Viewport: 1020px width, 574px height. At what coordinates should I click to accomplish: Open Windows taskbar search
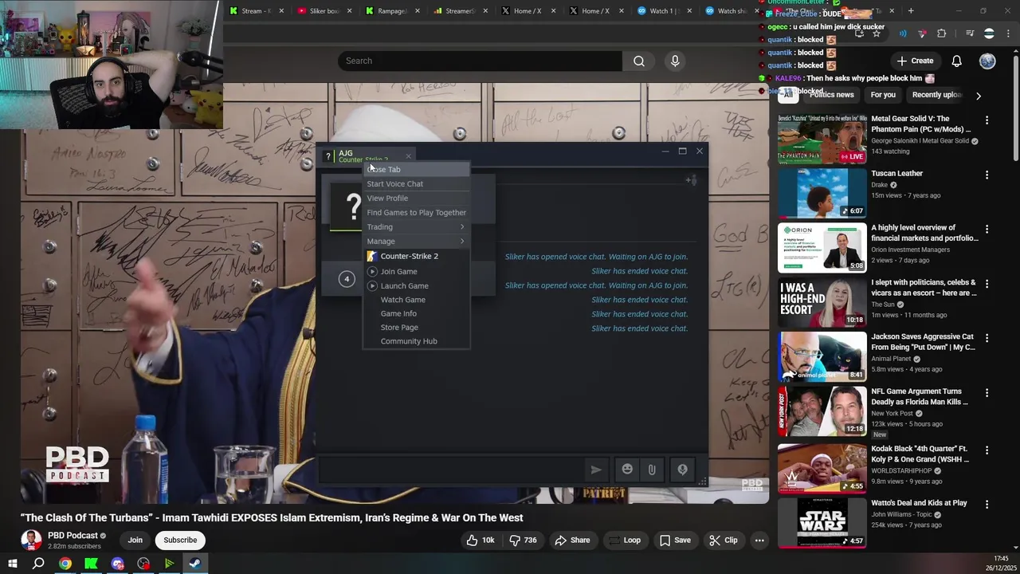click(x=38, y=564)
